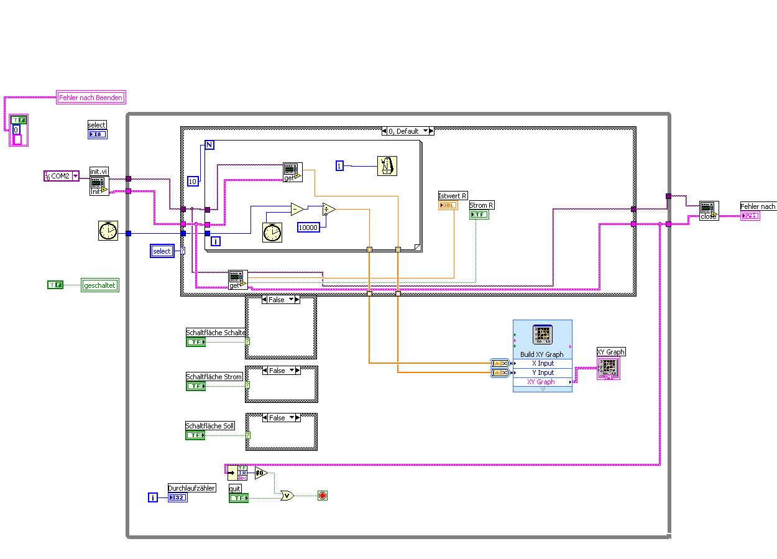
Task: Click the Schaltfläche Strom boolean terminal
Action: pyautogui.click(x=196, y=386)
